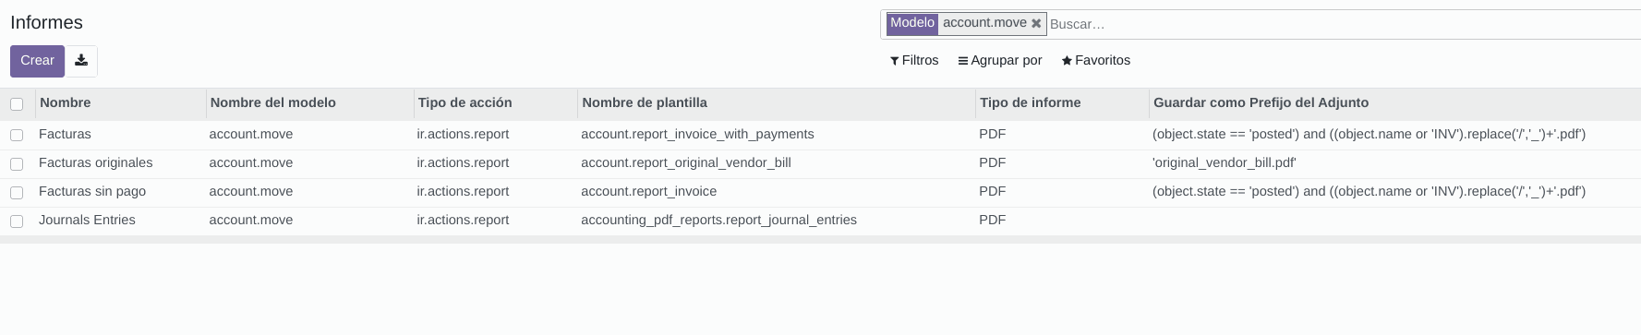Sort by Nombre del modelo column
The width and height of the screenshot is (1641, 335).
tap(273, 102)
